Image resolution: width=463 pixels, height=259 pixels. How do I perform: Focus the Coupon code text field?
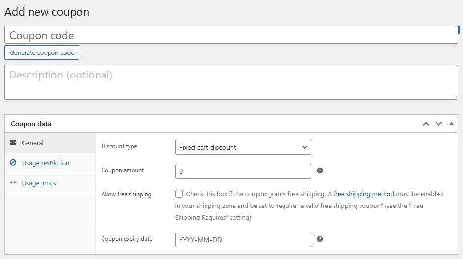(231, 35)
